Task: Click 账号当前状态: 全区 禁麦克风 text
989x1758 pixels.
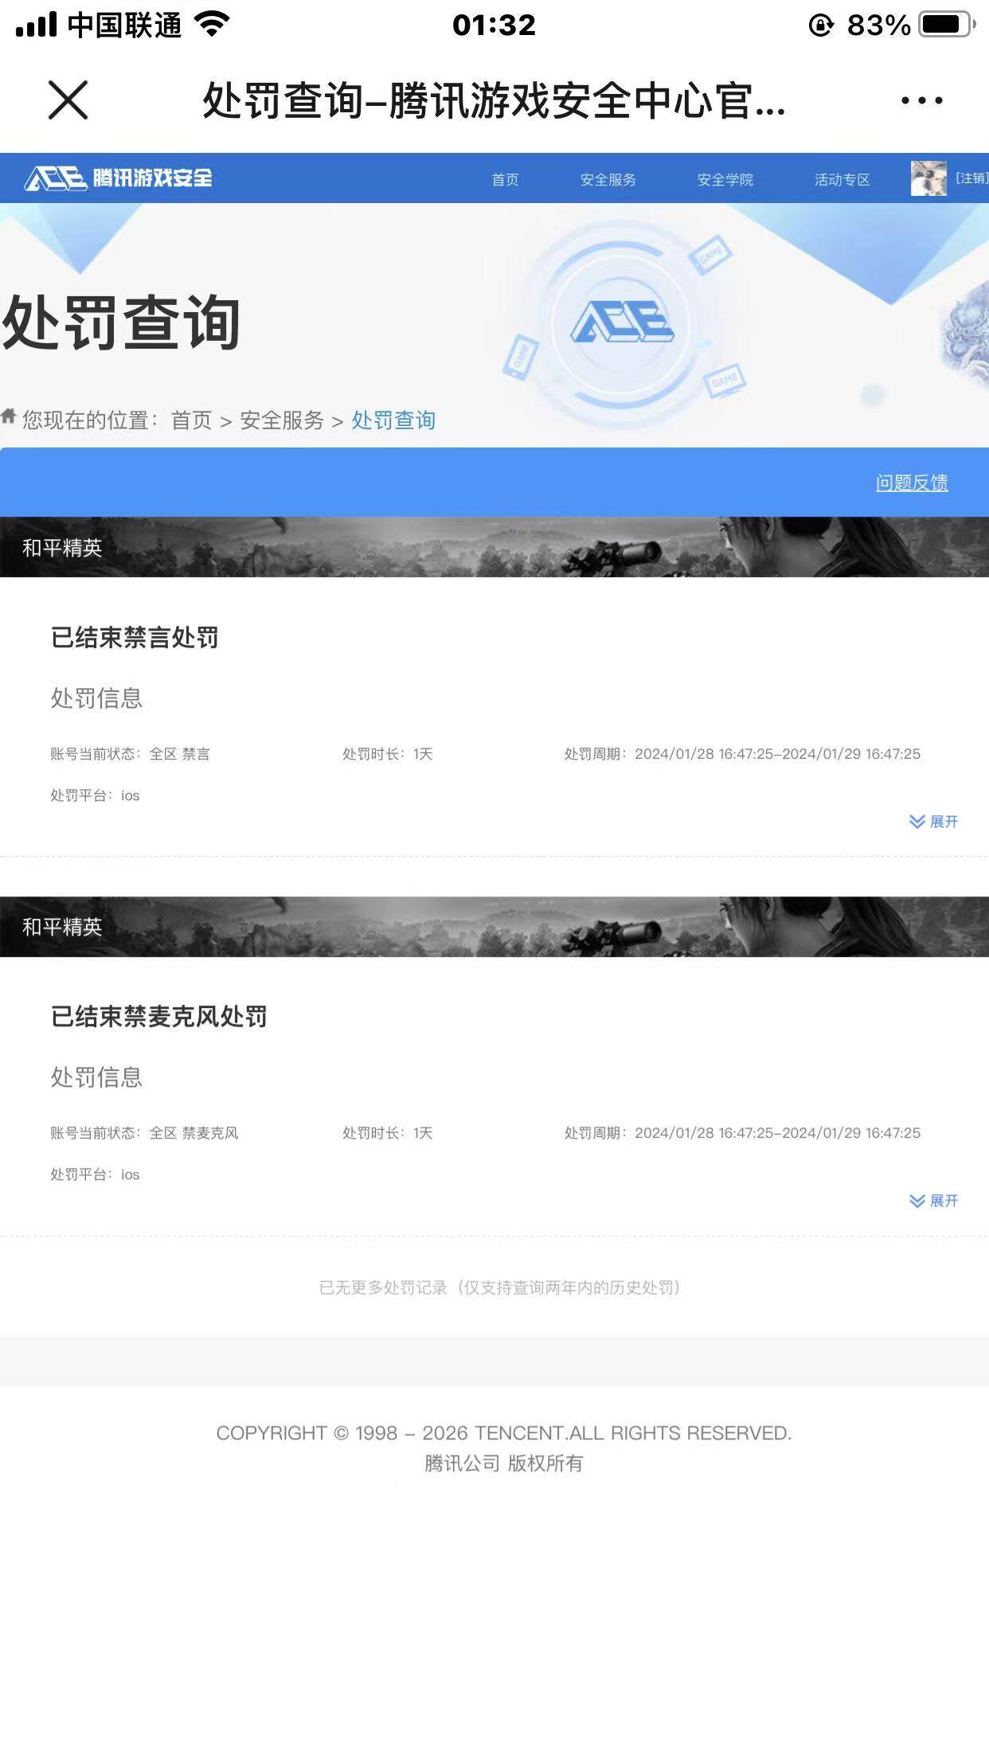Action: tap(144, 1132)
